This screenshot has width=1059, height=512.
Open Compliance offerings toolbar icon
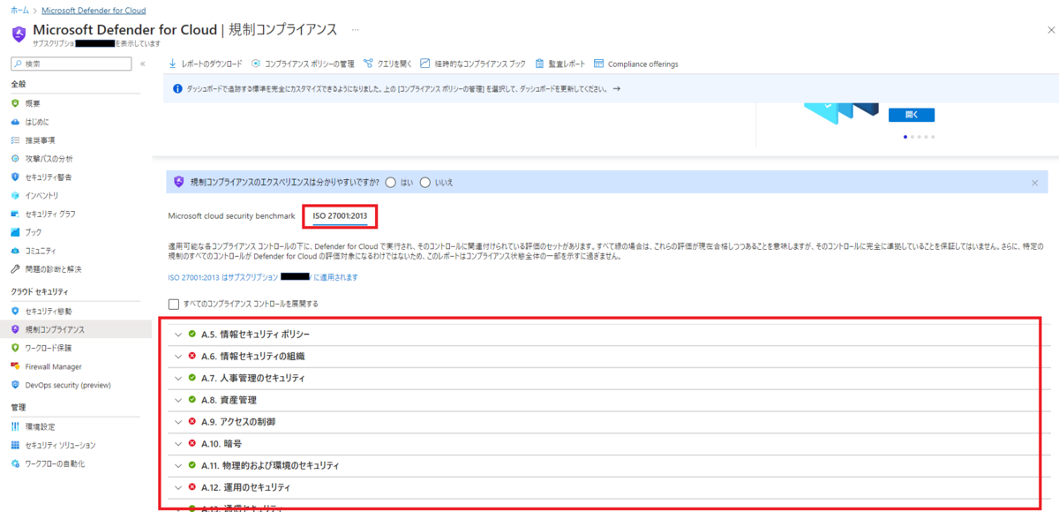coord(599,64)
